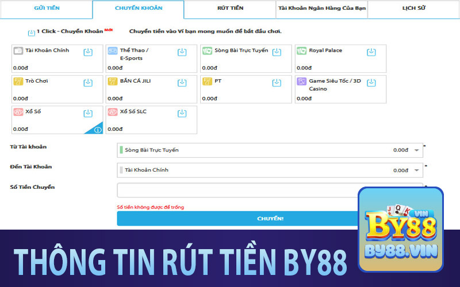Click transfer-in icon for Xổ Số SLC
460x287 pixels.
pyautogui.click(x=182, y=113)
